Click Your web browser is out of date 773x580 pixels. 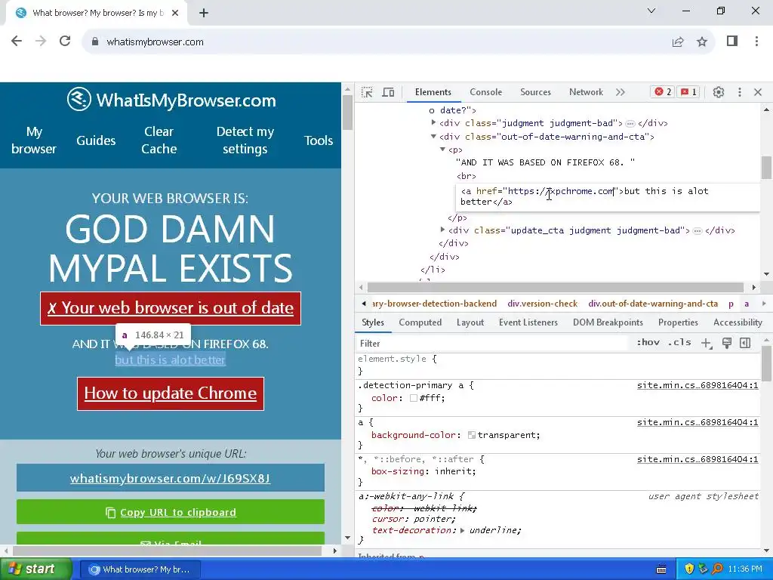[171, 308]
